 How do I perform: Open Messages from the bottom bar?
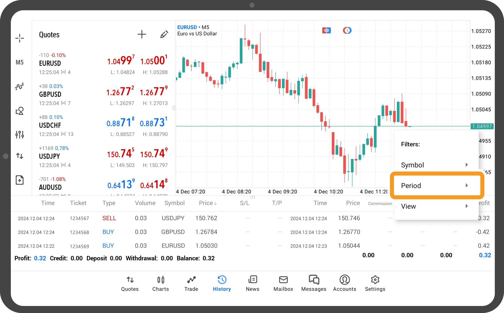pos(313,283)
